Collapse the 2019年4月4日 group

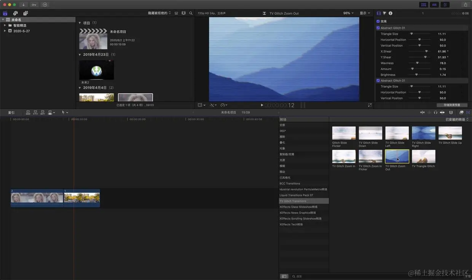click(80, 88)
